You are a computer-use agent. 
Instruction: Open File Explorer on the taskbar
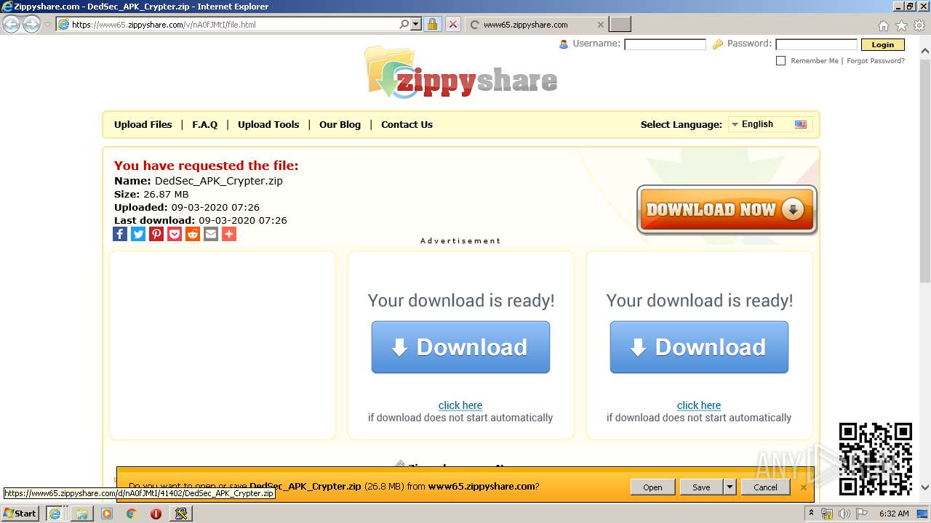point(82,513)
